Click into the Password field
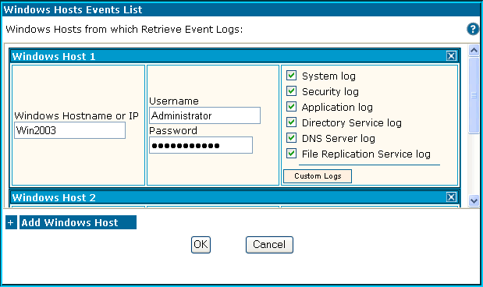This screenshot has width=483, height=287. 201,145
